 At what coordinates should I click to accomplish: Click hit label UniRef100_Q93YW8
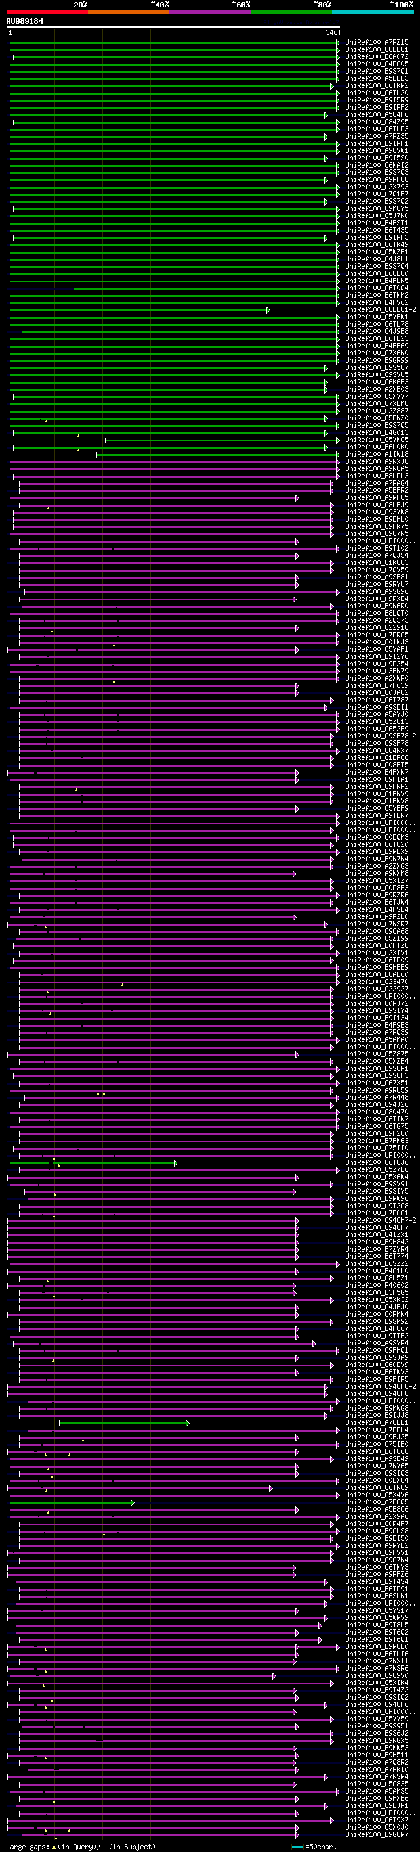(377, 512)
